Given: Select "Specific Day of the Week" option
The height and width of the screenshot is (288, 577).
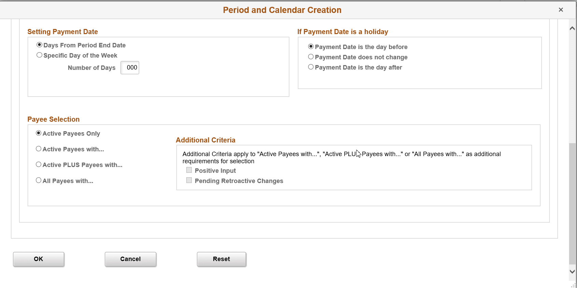Looking at the screenshot, I should (x=39, y=55).
